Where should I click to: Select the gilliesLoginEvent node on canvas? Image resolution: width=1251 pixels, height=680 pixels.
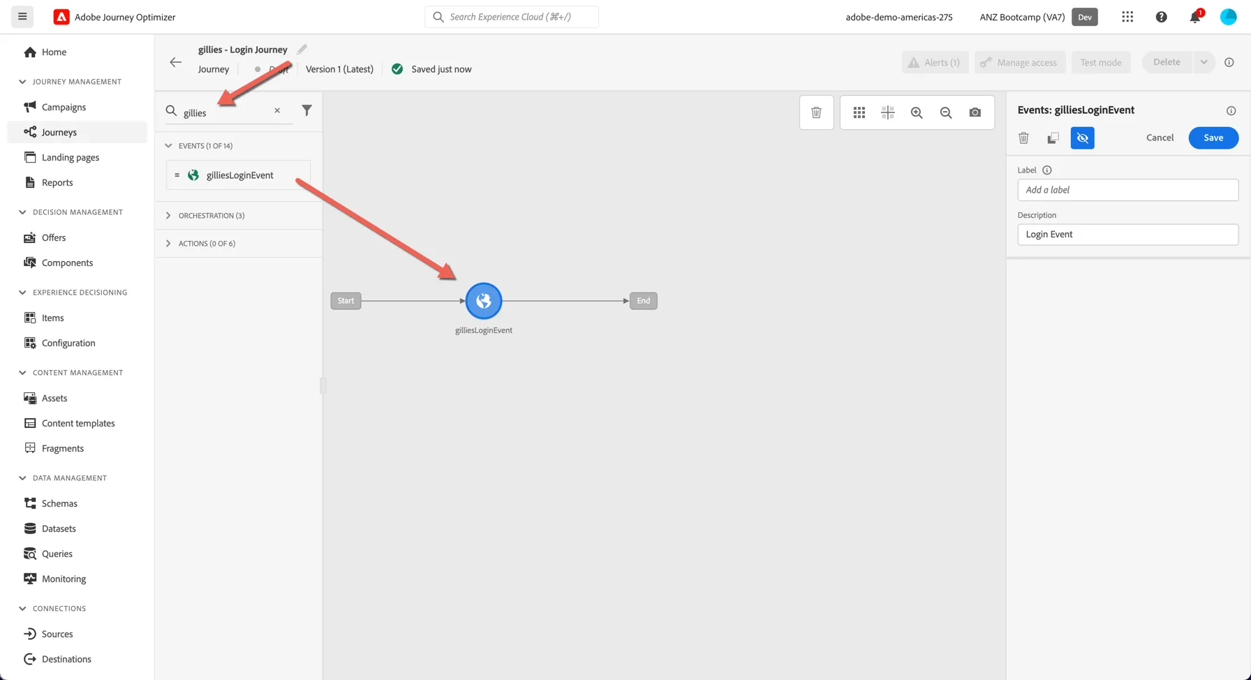pyautogui.click(x=484, y=301)
